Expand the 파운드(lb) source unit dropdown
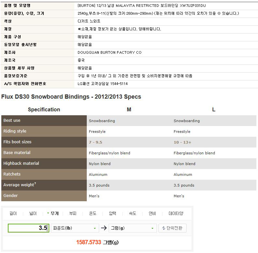Viewport: 258px width, 253px height. pyautogui.click(x=75, y=228)
